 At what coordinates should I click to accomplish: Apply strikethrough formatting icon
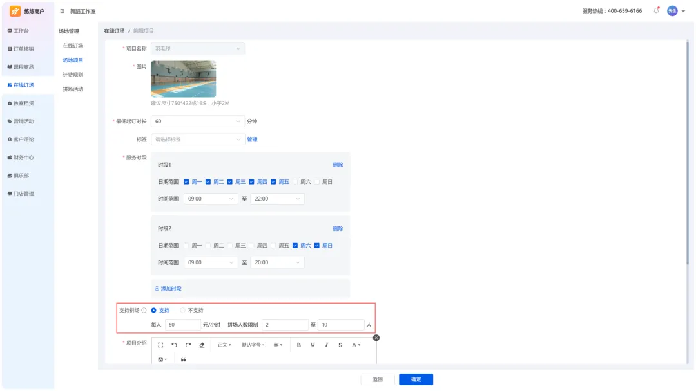coord(340,345)
